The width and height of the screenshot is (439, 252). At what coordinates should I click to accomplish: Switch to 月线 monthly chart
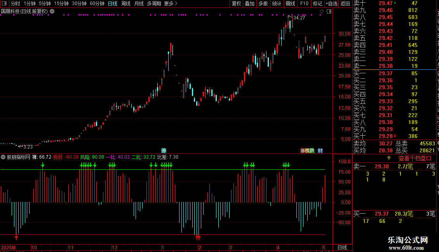[139, 3]
